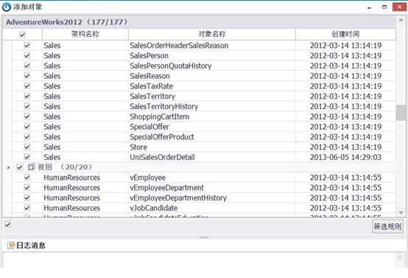Sort by 架构名称 column header
Screen dimensions: 408x278
pyautogui.click(x=85, y=34)
